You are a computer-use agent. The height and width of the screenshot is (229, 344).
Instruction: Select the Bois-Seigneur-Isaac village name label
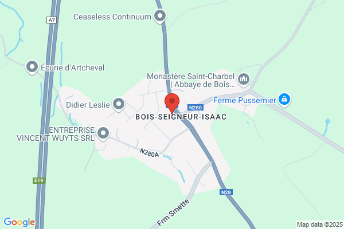(181, 117)
